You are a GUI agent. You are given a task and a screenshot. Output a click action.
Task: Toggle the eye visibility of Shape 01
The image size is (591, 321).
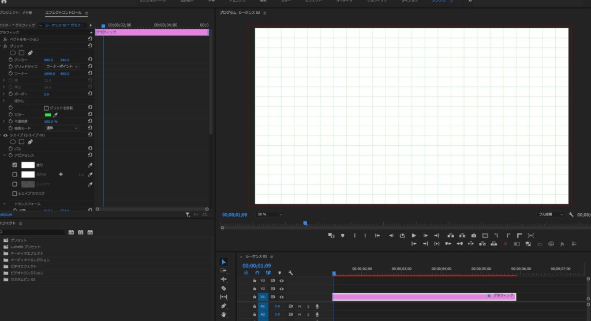click(5, 135)
